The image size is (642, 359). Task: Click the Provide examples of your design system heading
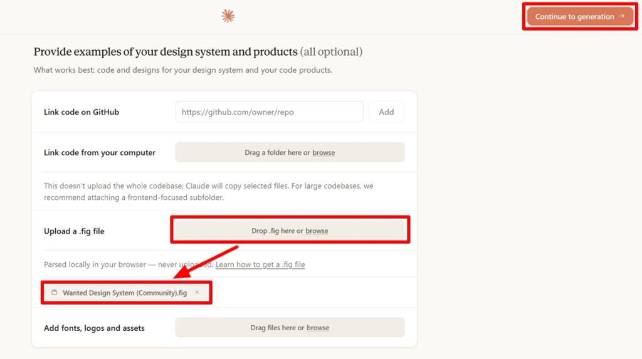pos(197,51)
